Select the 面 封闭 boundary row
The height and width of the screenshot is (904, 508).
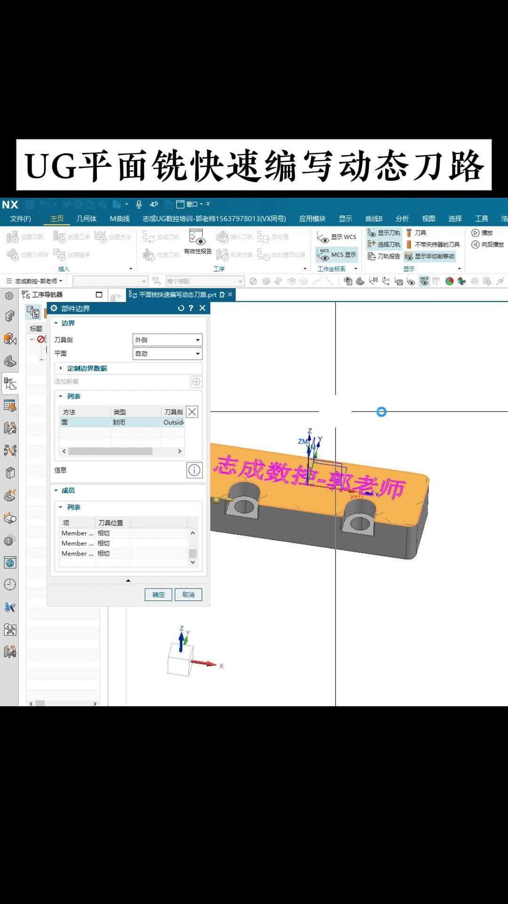tap(121, 422)
